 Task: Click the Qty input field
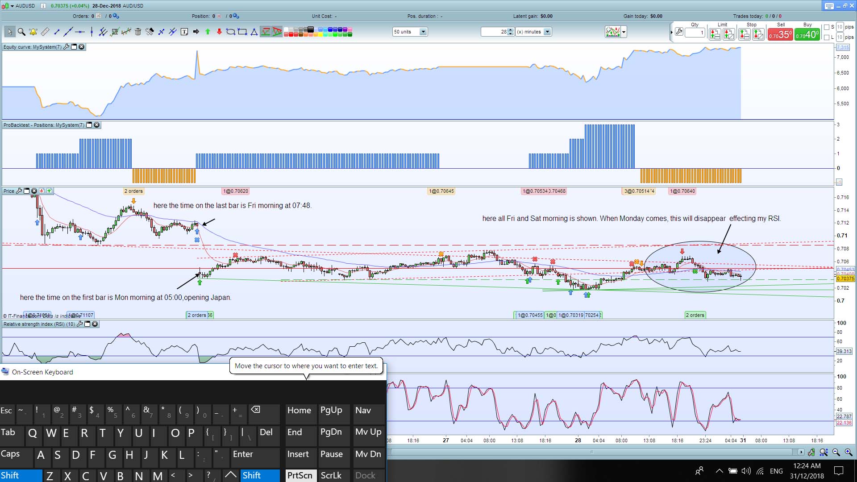(x=695, y=33)
